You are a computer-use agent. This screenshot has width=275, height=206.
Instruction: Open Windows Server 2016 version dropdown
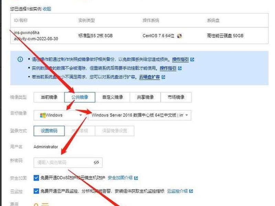tap(140, 115)
